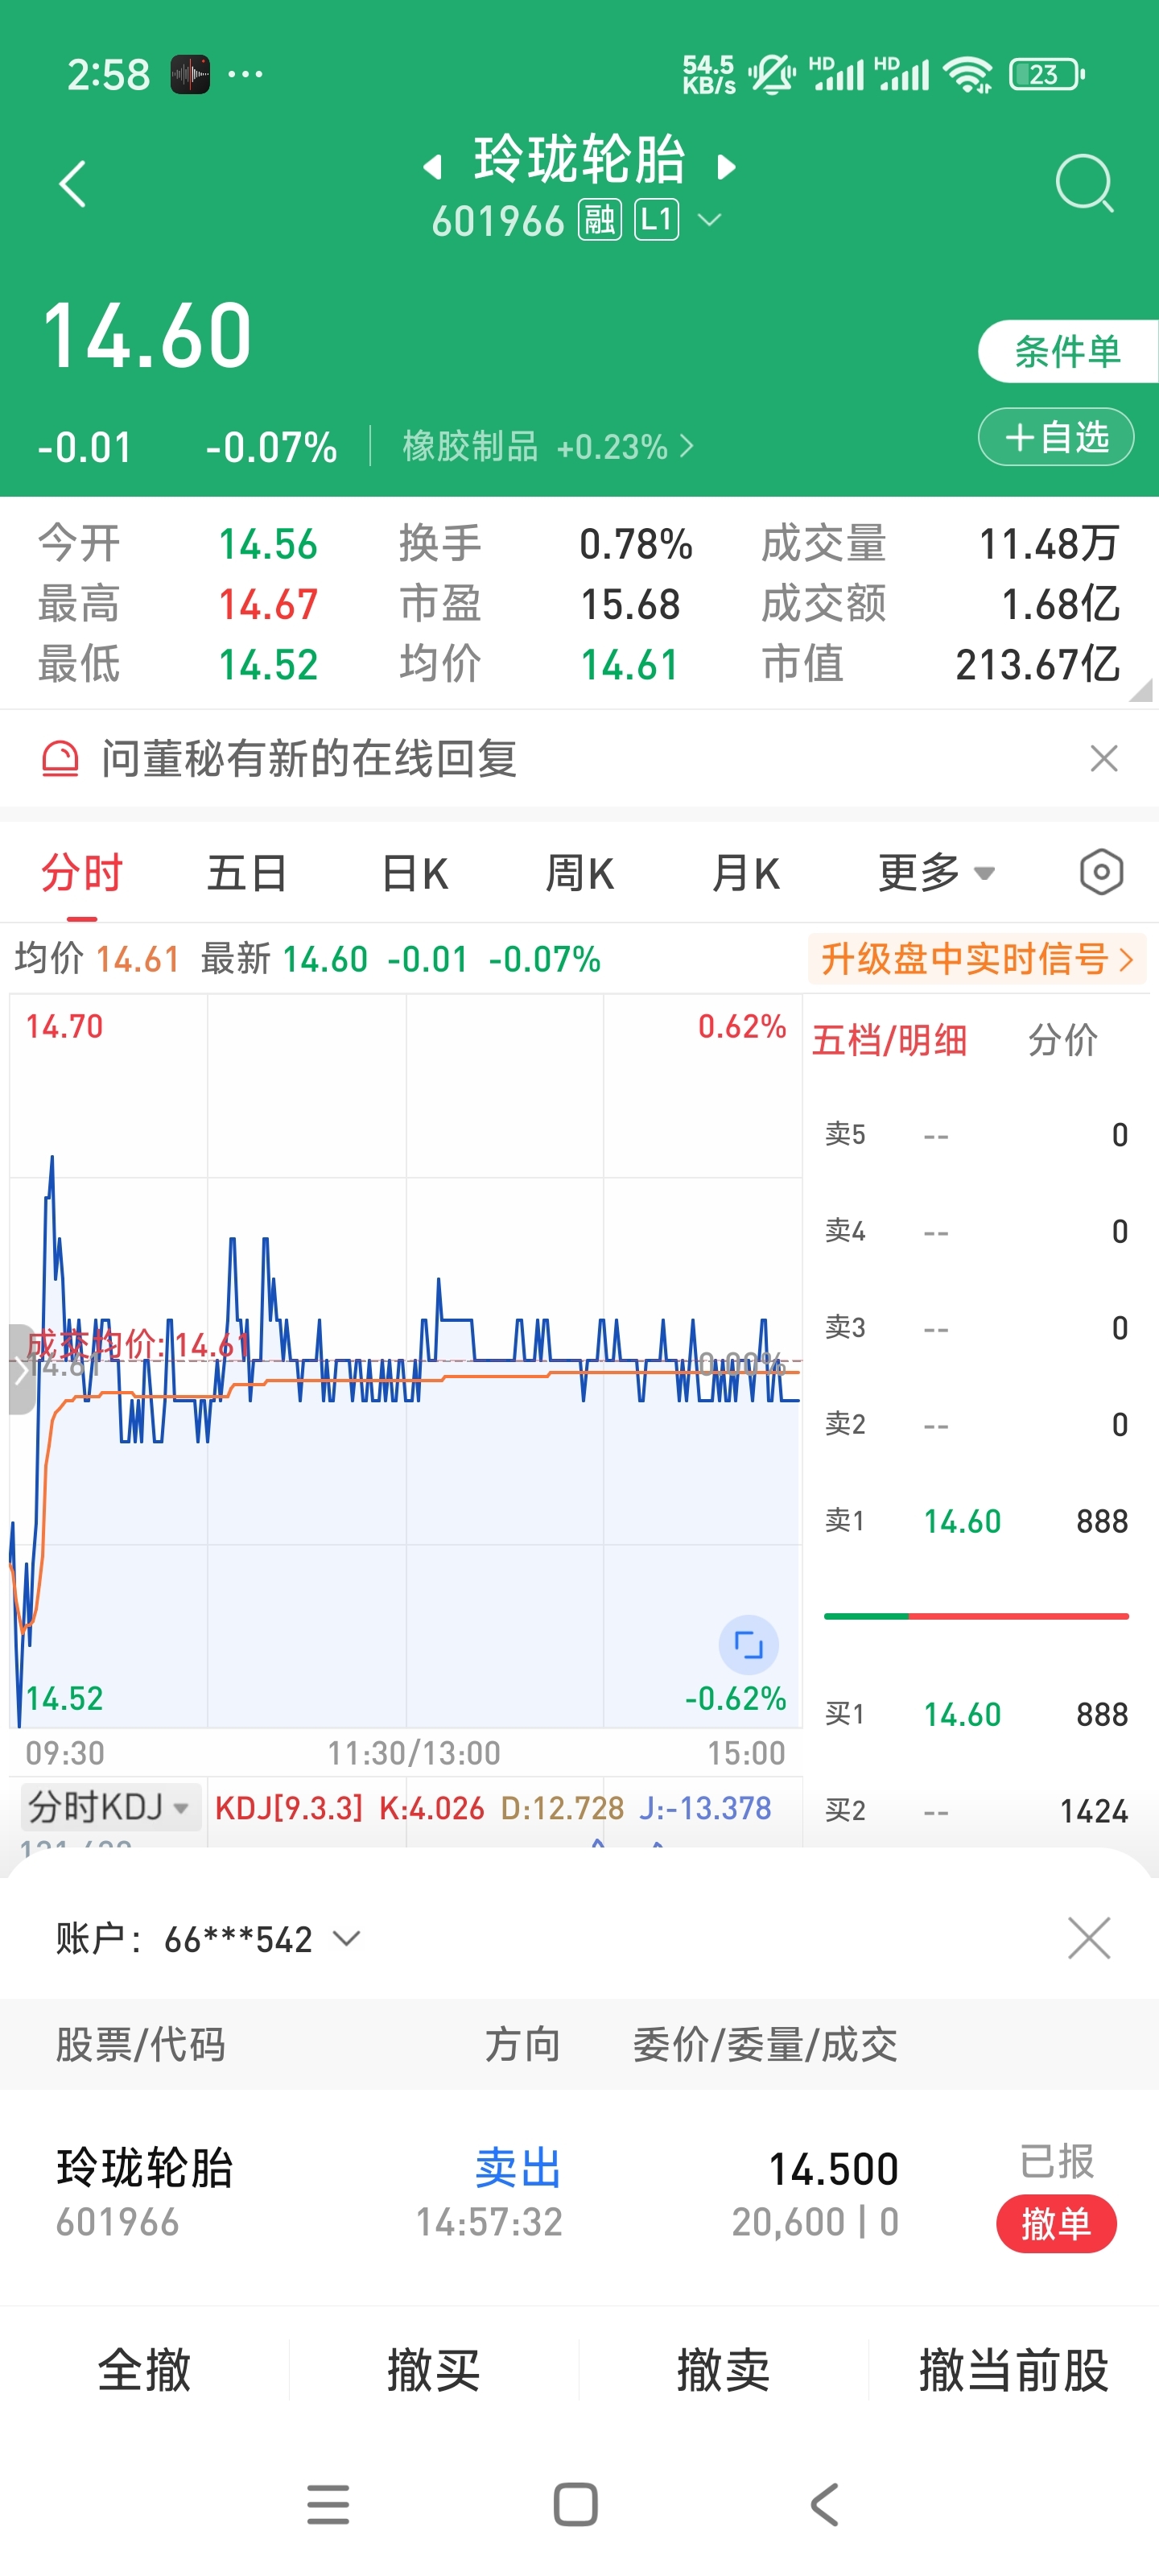
Task: Tap the 卖5 ask row
Action: [976, 1134]
